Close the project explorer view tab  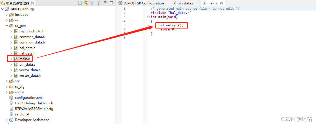click(33, 3)
